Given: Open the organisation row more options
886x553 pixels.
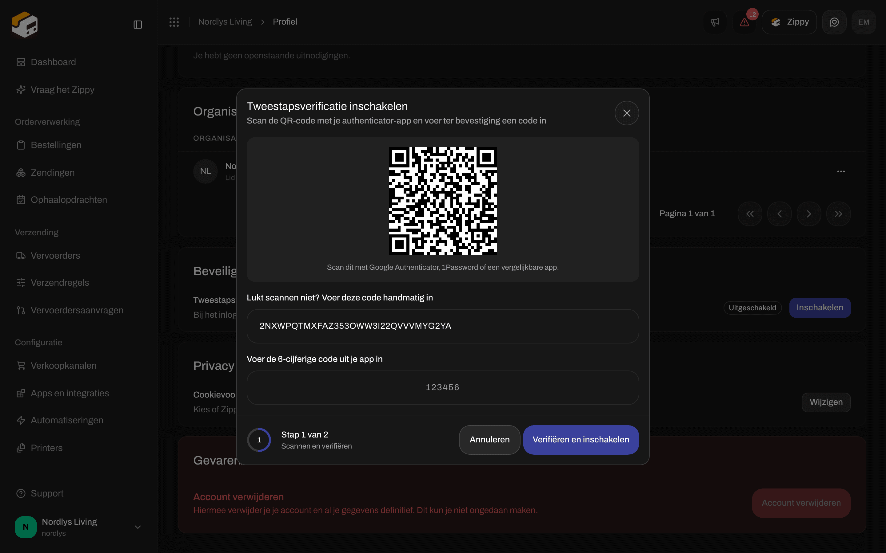Looking at the screenshot, I should click(841, 171).
